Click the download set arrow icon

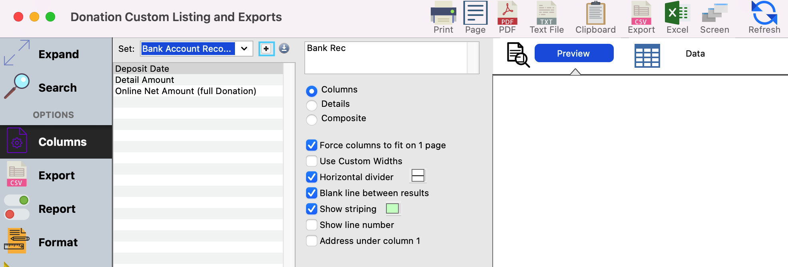coord(284,49)
